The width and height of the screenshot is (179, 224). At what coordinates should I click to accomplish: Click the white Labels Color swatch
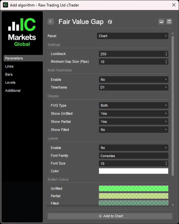(x=133, y=171)
